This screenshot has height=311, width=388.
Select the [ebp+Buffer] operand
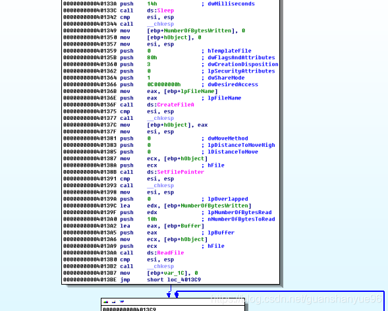(184, 226)
